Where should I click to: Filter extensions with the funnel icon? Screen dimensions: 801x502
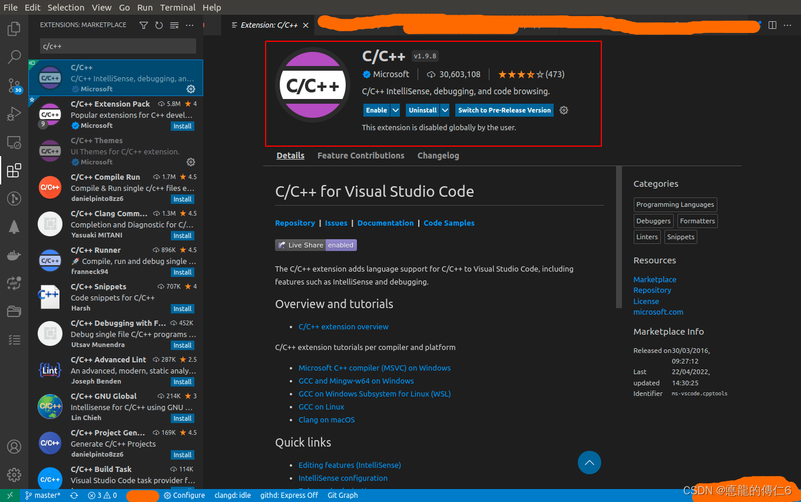pyautogui.click(x=144, y=25)
